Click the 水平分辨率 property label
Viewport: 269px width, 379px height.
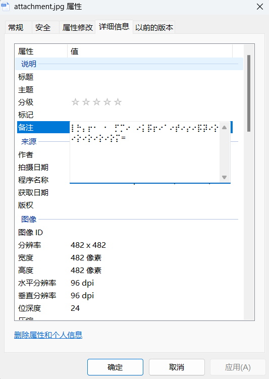tap(37, 283)
